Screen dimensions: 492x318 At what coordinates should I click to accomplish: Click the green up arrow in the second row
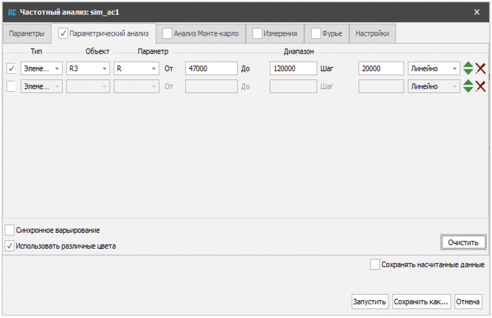click(x=468, y=83)
